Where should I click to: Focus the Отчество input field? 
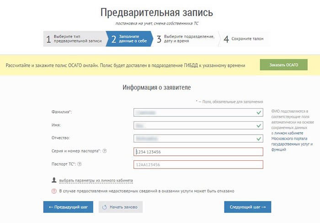(x=198, y=139)
